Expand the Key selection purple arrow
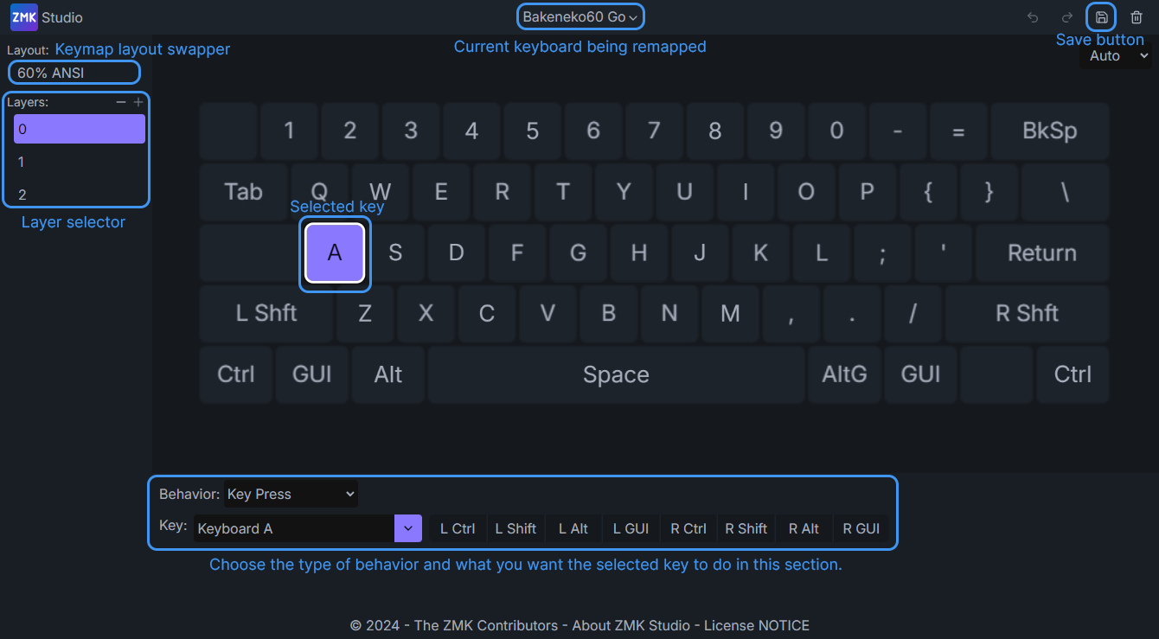The height and width of the screenshot is (639, 1159). [407, 528]
